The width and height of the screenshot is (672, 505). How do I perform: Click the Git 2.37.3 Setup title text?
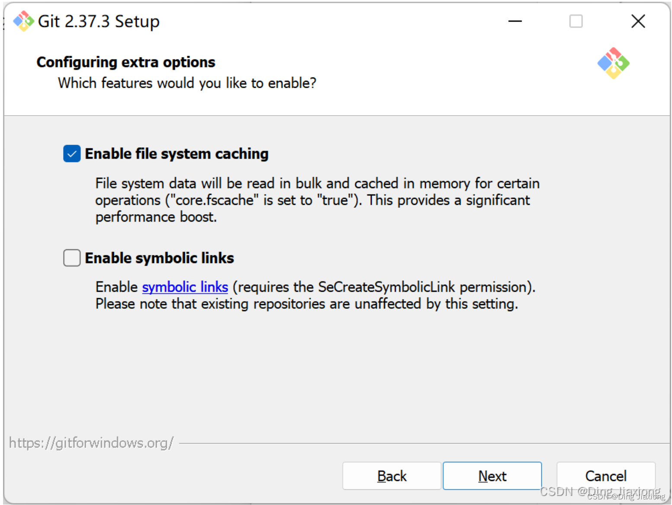(x=99, y=22)
